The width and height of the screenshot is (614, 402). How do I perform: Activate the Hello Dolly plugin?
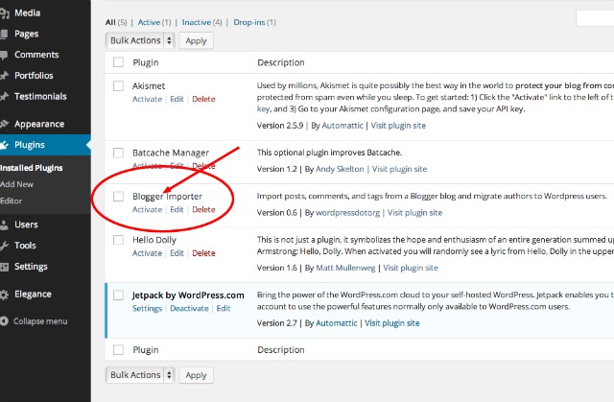[x=147, y=253]
